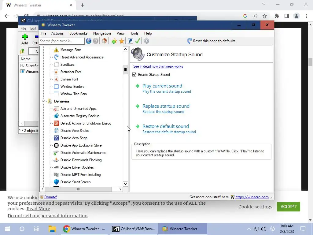Click the shortcut export icon in Tweaker toolbar
Image resolution: width=313 pixels, height=235 pixels.
[x=130, y=41]
